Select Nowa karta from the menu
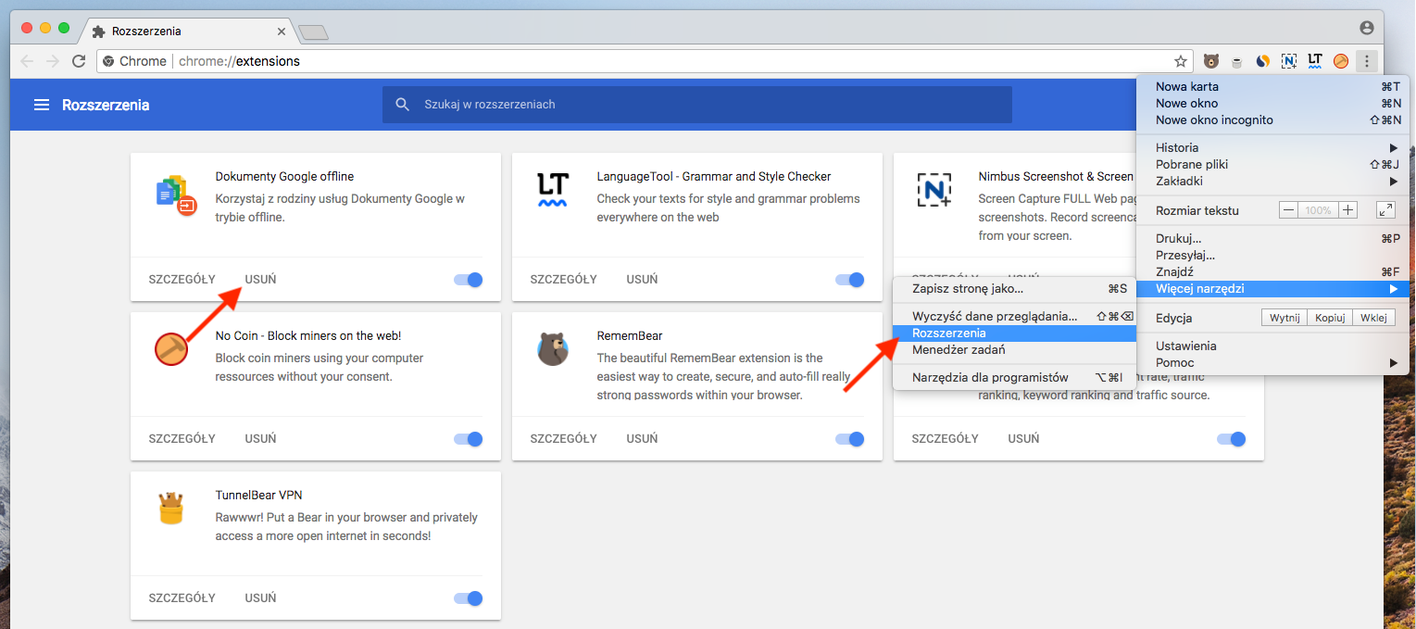1416x629 pixels. pyautogui.click(x=1273, y=86)
